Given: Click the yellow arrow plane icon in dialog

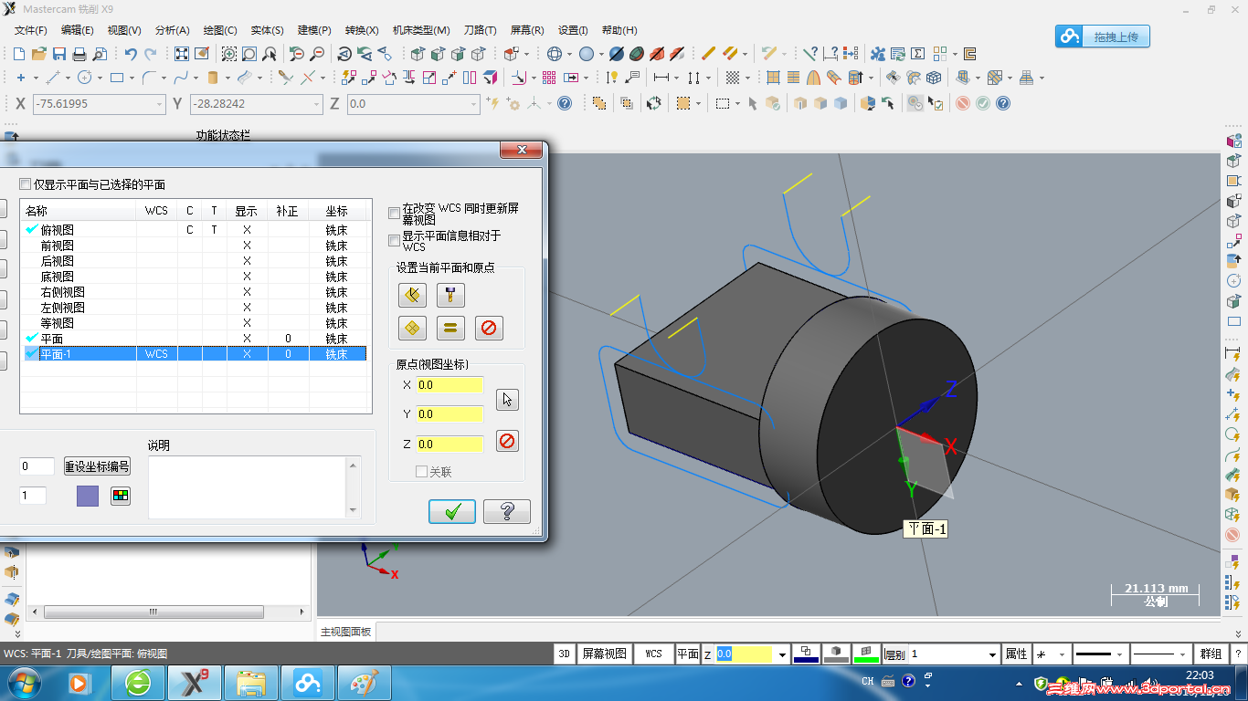Looking at the screenshot, I should click(x=412, y=295).
